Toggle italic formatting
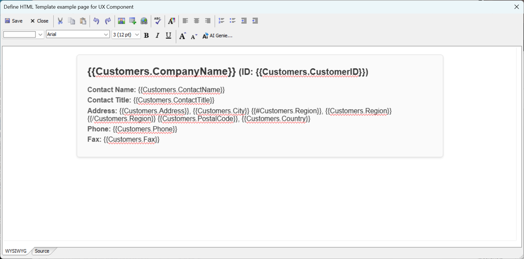Viewport: 524px width, 259px height. 157,35
